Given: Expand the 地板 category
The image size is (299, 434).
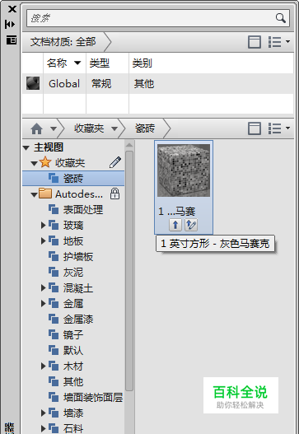Looking at the screenshot, I should coord(43,240).
